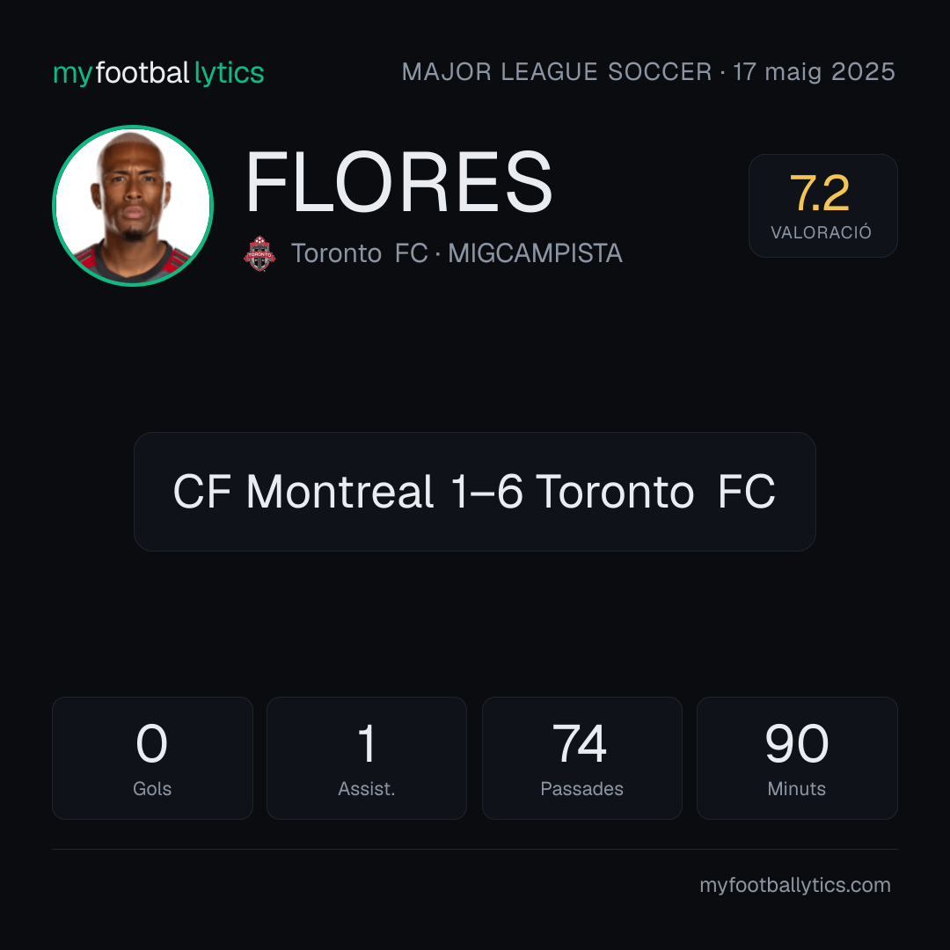Viewport: 950px width, 950px height.
Task: Click the Minuts label under 90
Action: coord(797,788)
